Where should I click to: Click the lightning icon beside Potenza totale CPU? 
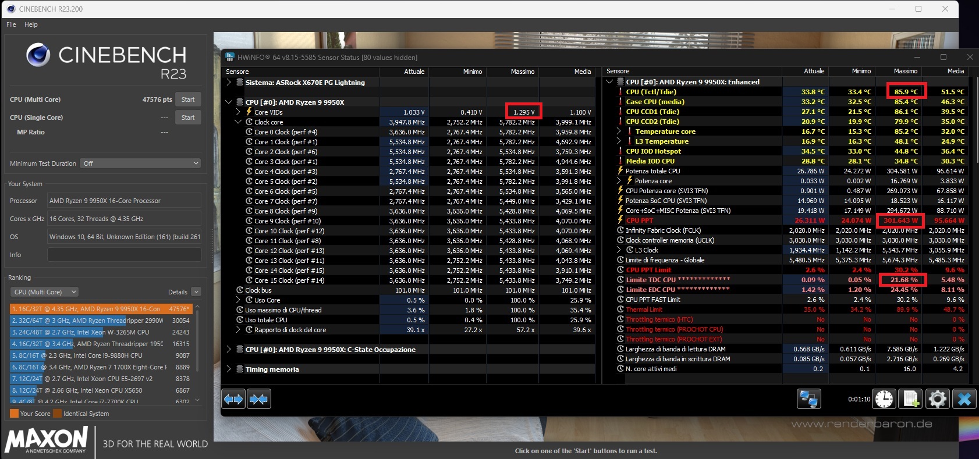[x=620, y=170]
